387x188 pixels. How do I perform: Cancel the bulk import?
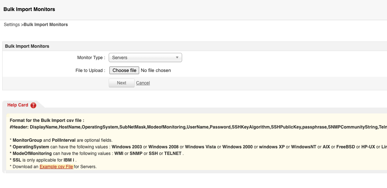click(143, 83)
